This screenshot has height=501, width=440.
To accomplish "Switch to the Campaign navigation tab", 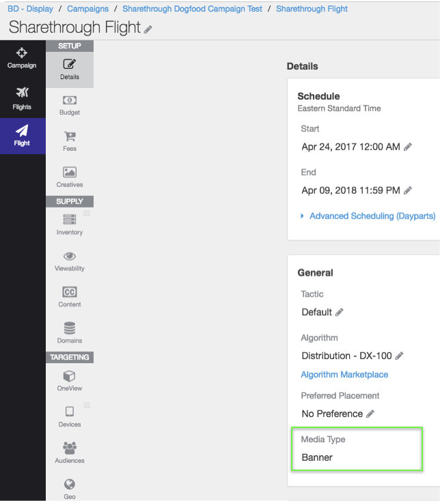I will click(22, 58).
